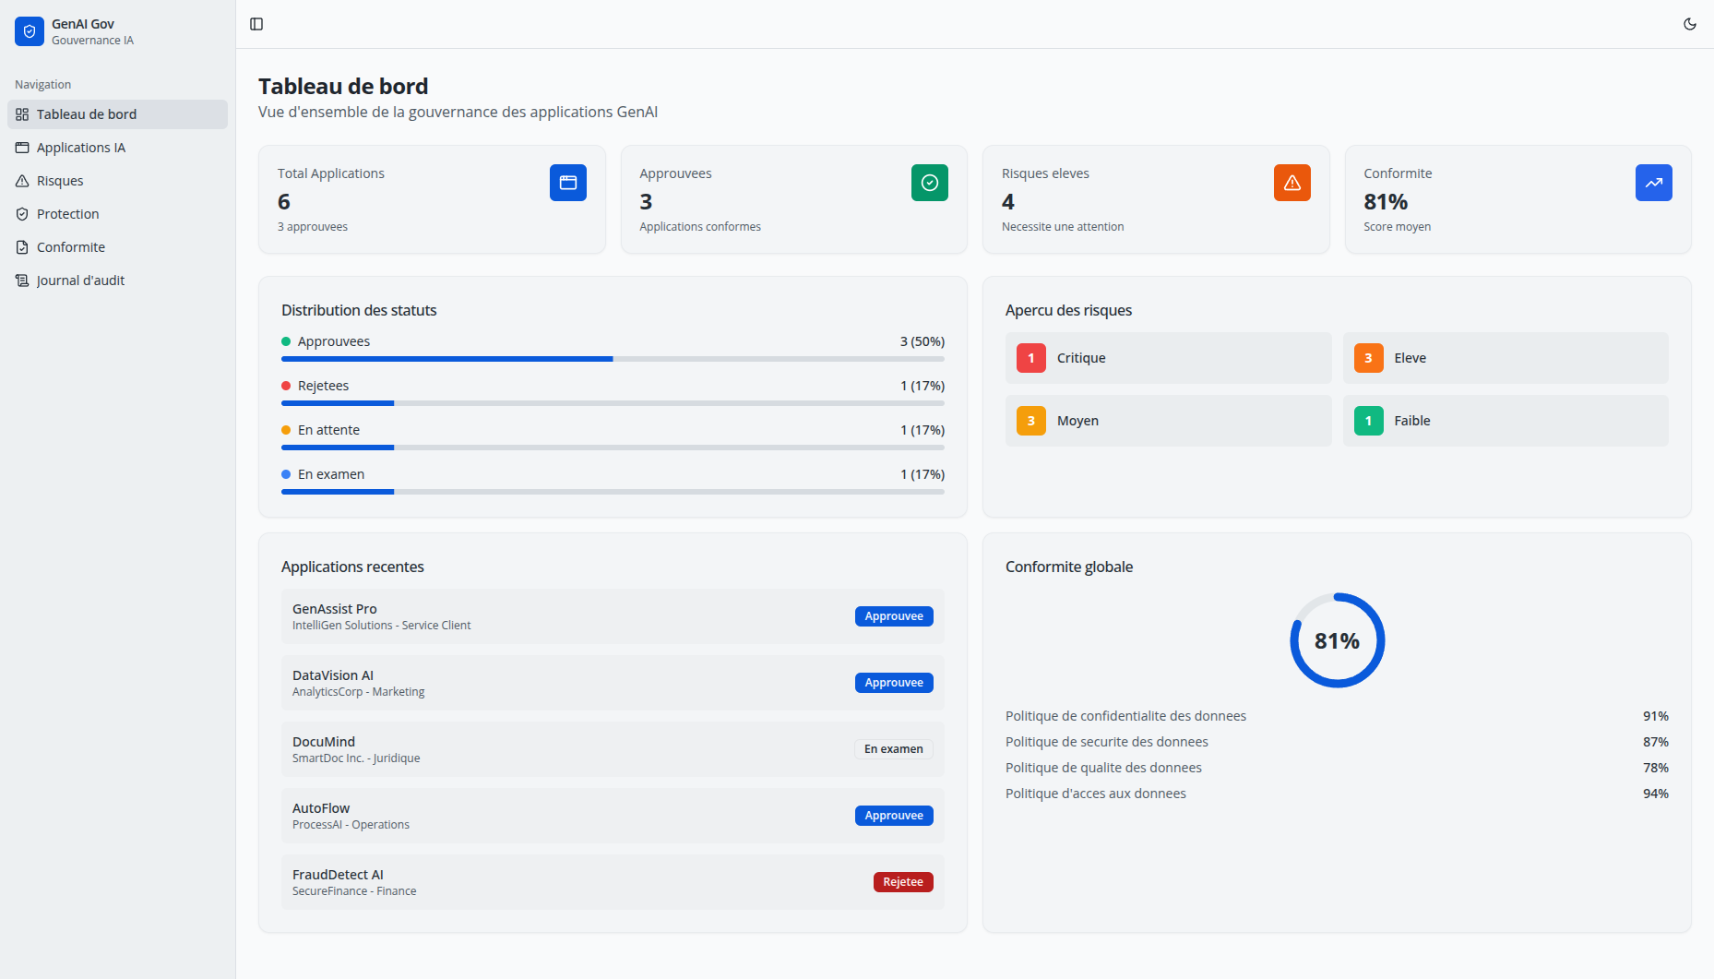Go to the Protection page
This screenshot has width=1714, height=979.
coord(67,214)
